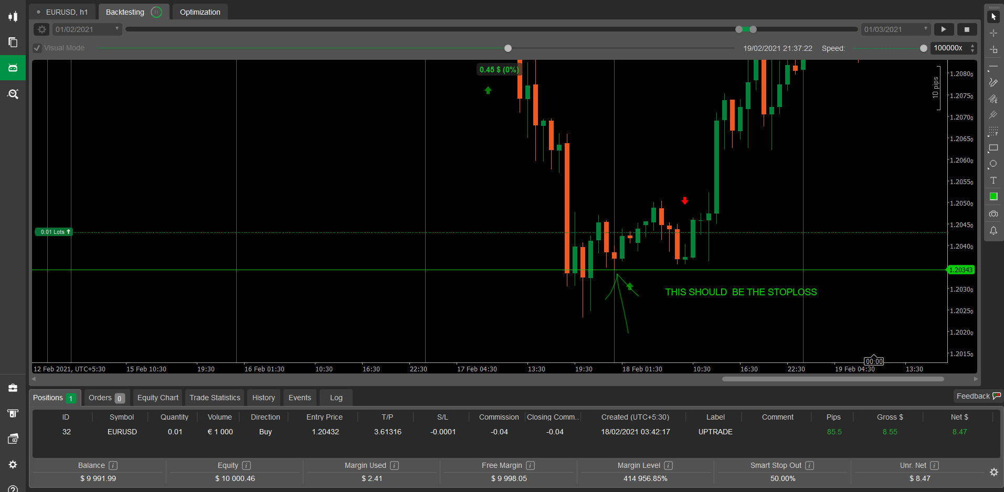Select the crosshair cursor tool
The height and width of the screenshot is (492, 1004).
point(993,33)
